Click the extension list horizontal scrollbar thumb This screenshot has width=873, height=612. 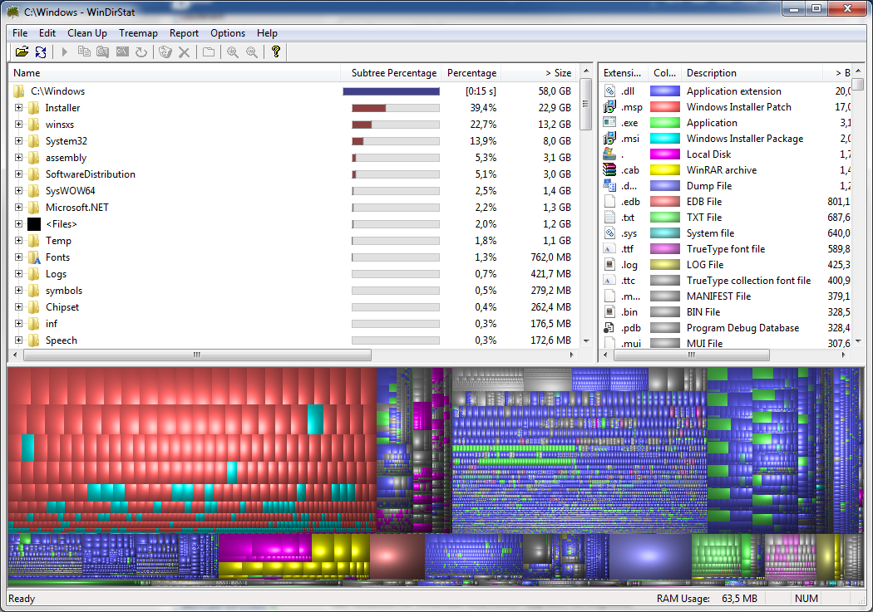pyautogui.click(x=692, y=355)
